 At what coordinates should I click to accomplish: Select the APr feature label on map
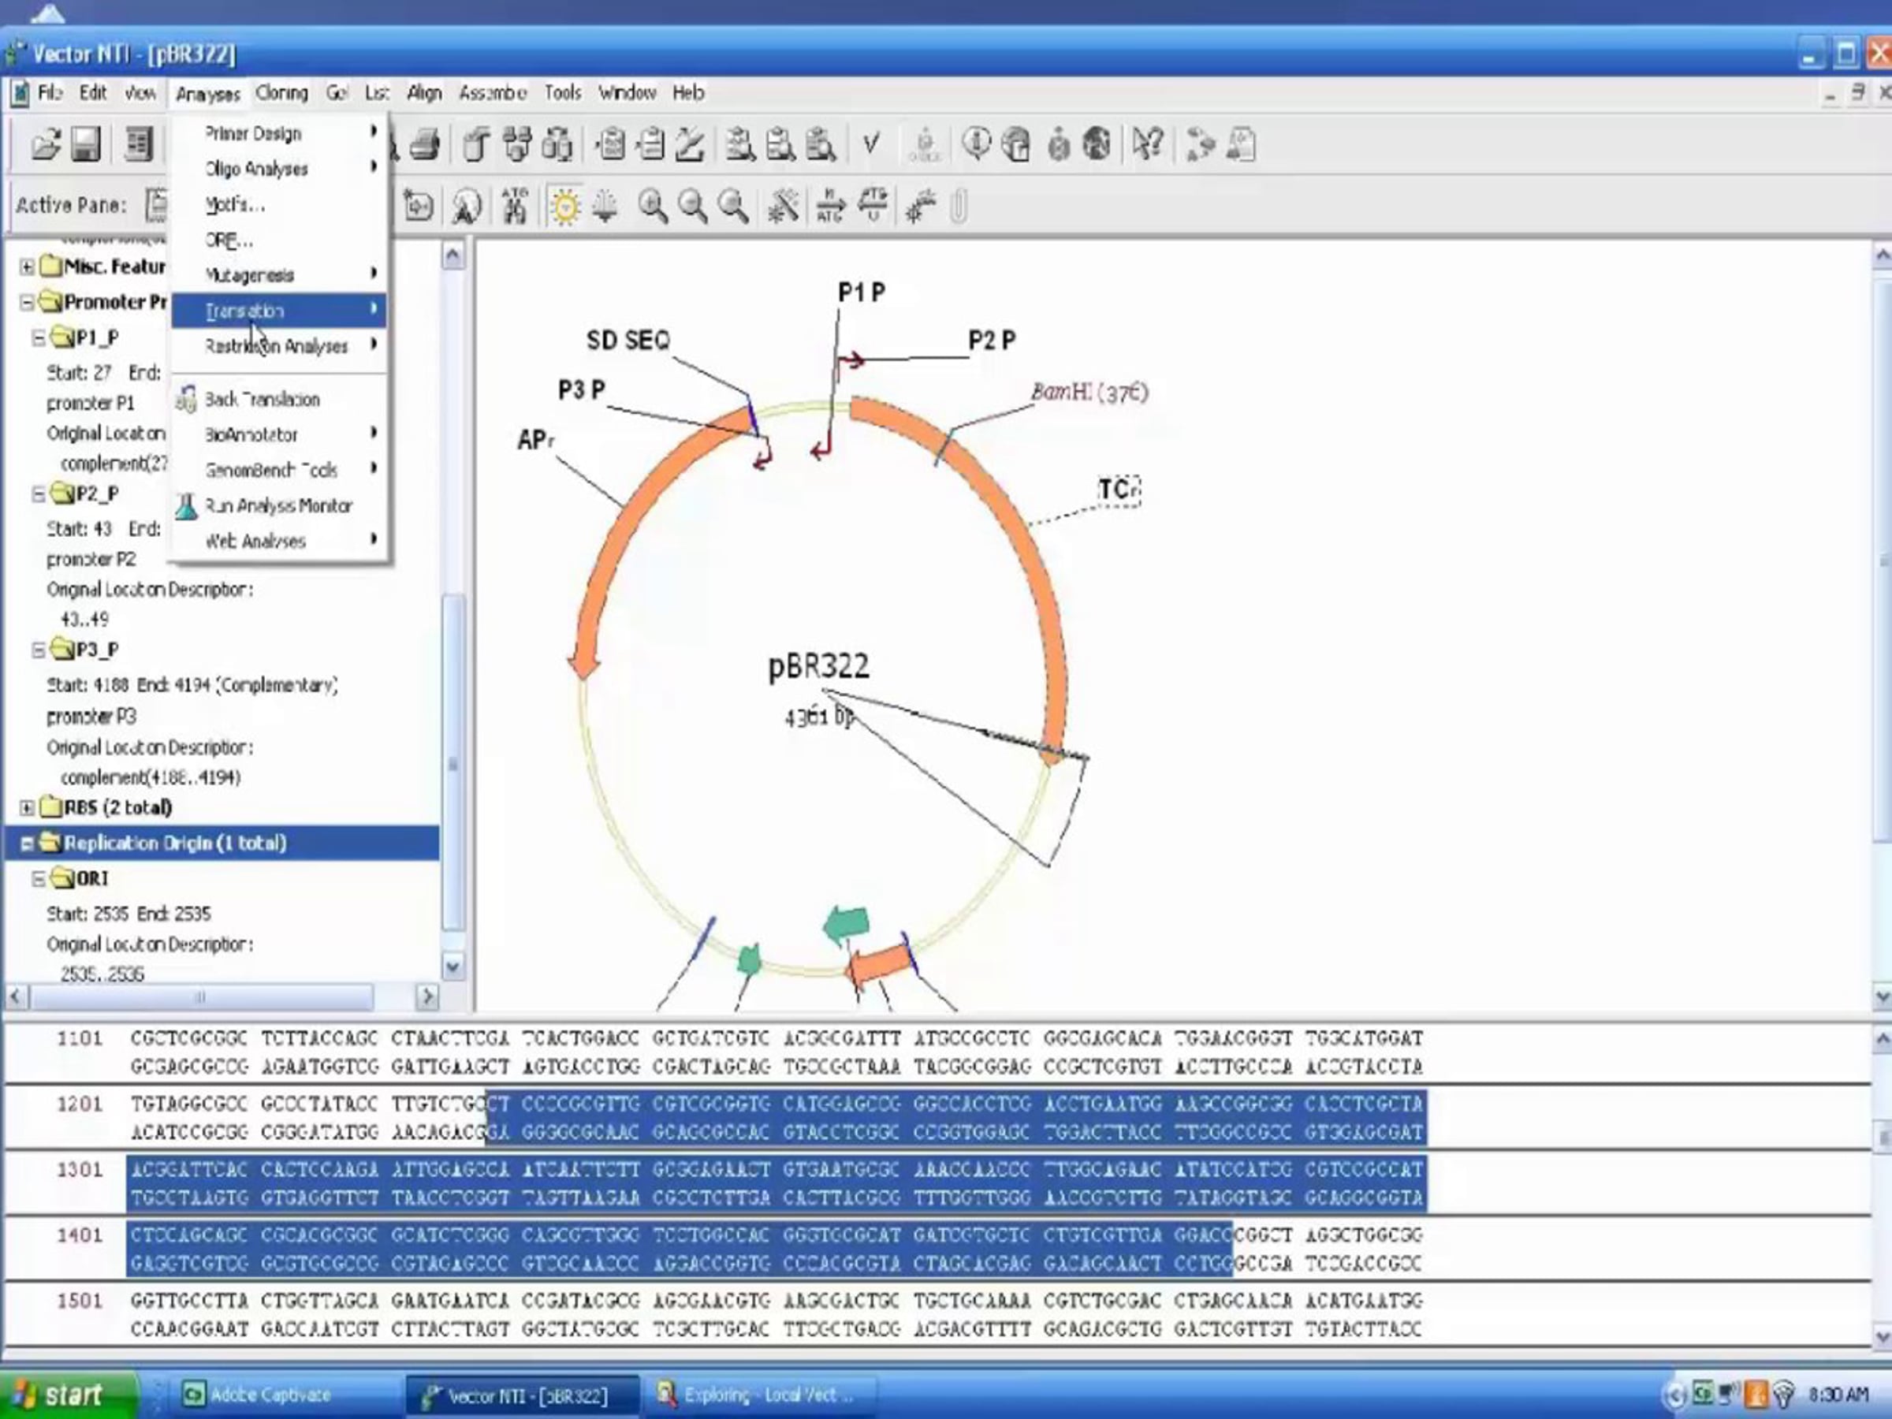click(x=536, y=440)
